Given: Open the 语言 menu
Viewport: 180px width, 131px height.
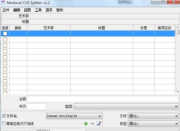Looking at the screenshot, I should [x=49, y=10].
